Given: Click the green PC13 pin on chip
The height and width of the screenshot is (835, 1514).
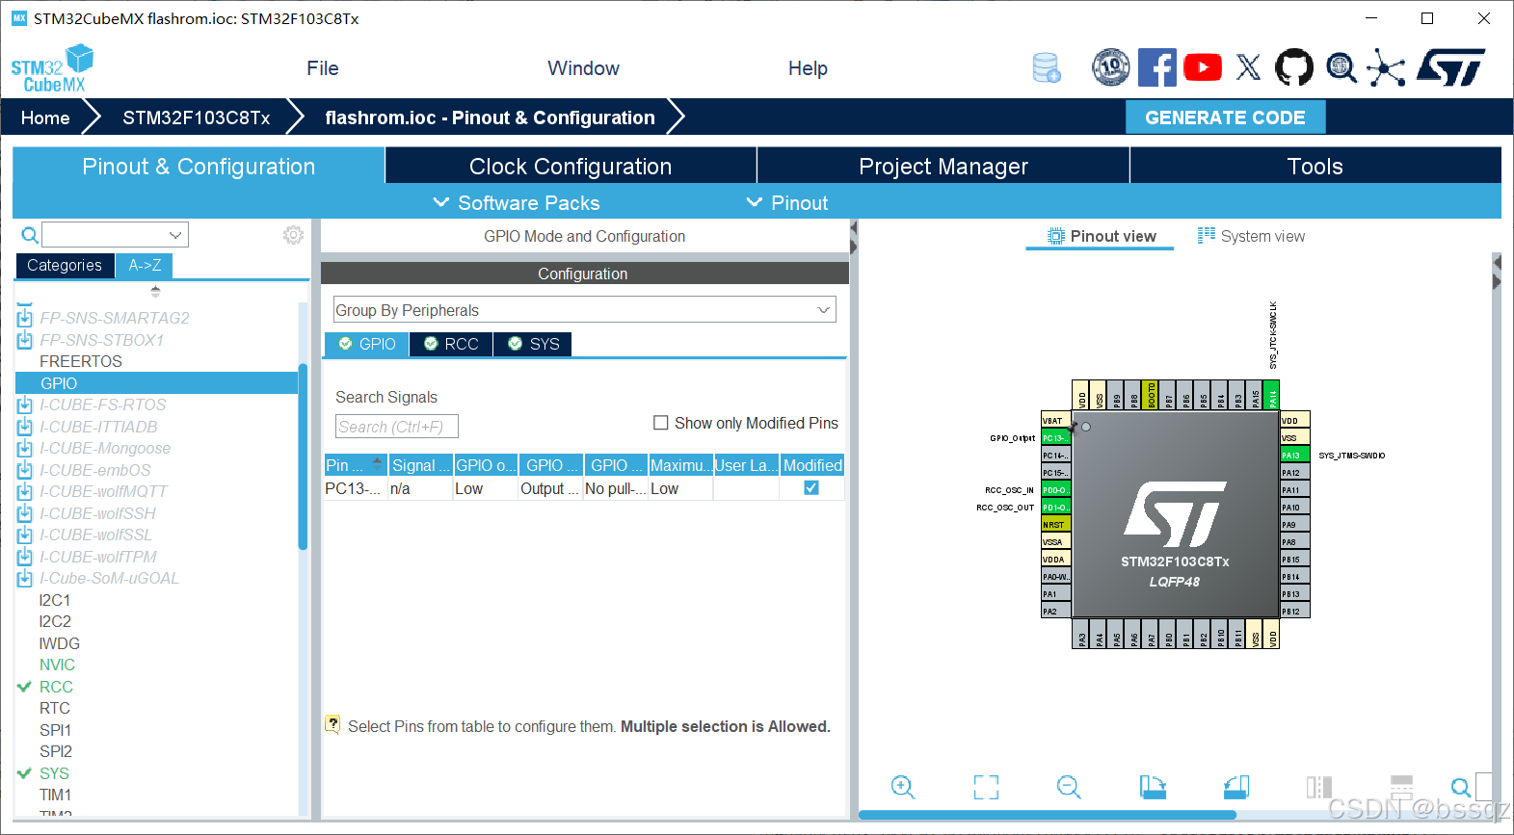Looking at the screenshot, I should point(1055,438).
